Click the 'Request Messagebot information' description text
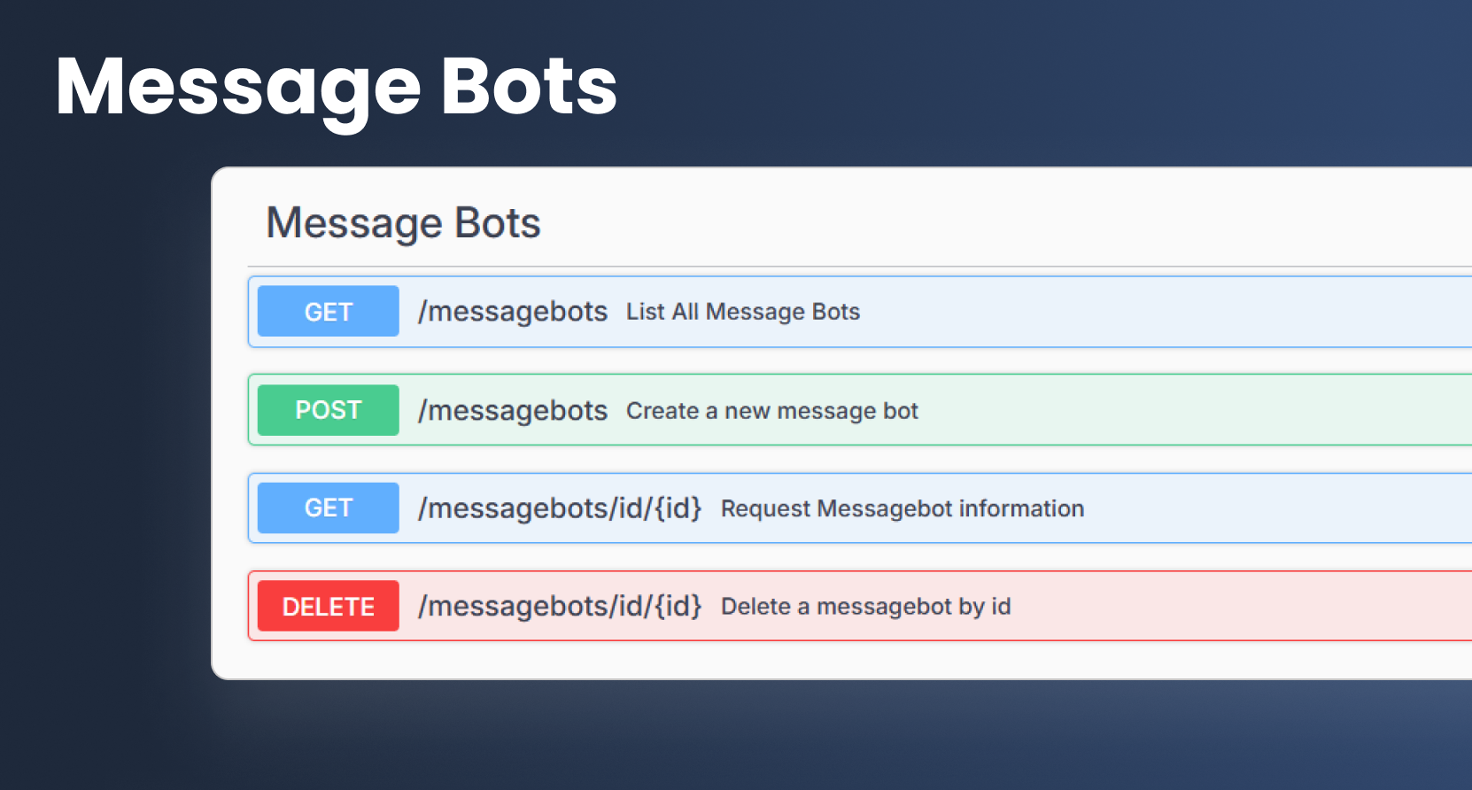Screen dimensions: 1472x790 click(x=903, y=508)
